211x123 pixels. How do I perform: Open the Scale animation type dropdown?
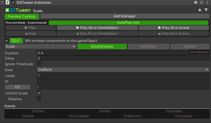tap(41, 46)
